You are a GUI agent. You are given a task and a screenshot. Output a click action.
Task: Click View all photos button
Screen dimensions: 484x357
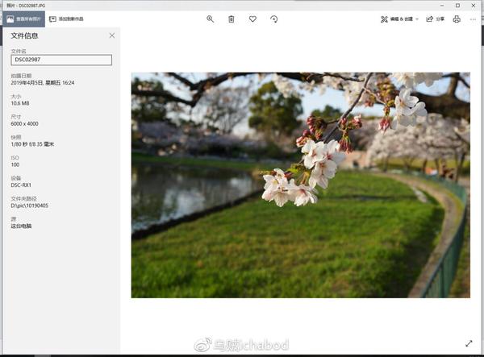pos(24,19)
